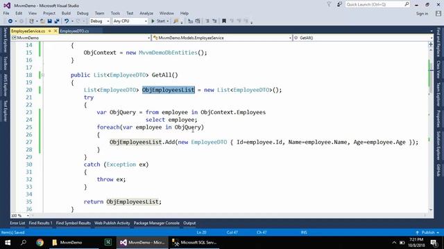This screenshot has width=444, height=249.
Task: Switch to Microsoft SQL Server taskbar window
Action: (x=196, y=243)
